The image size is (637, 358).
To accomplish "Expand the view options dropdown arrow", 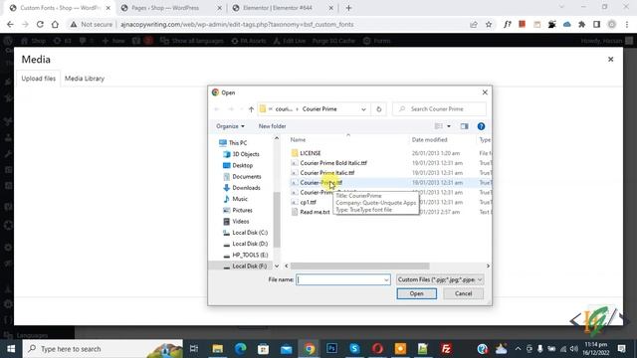I will (449, 126).
